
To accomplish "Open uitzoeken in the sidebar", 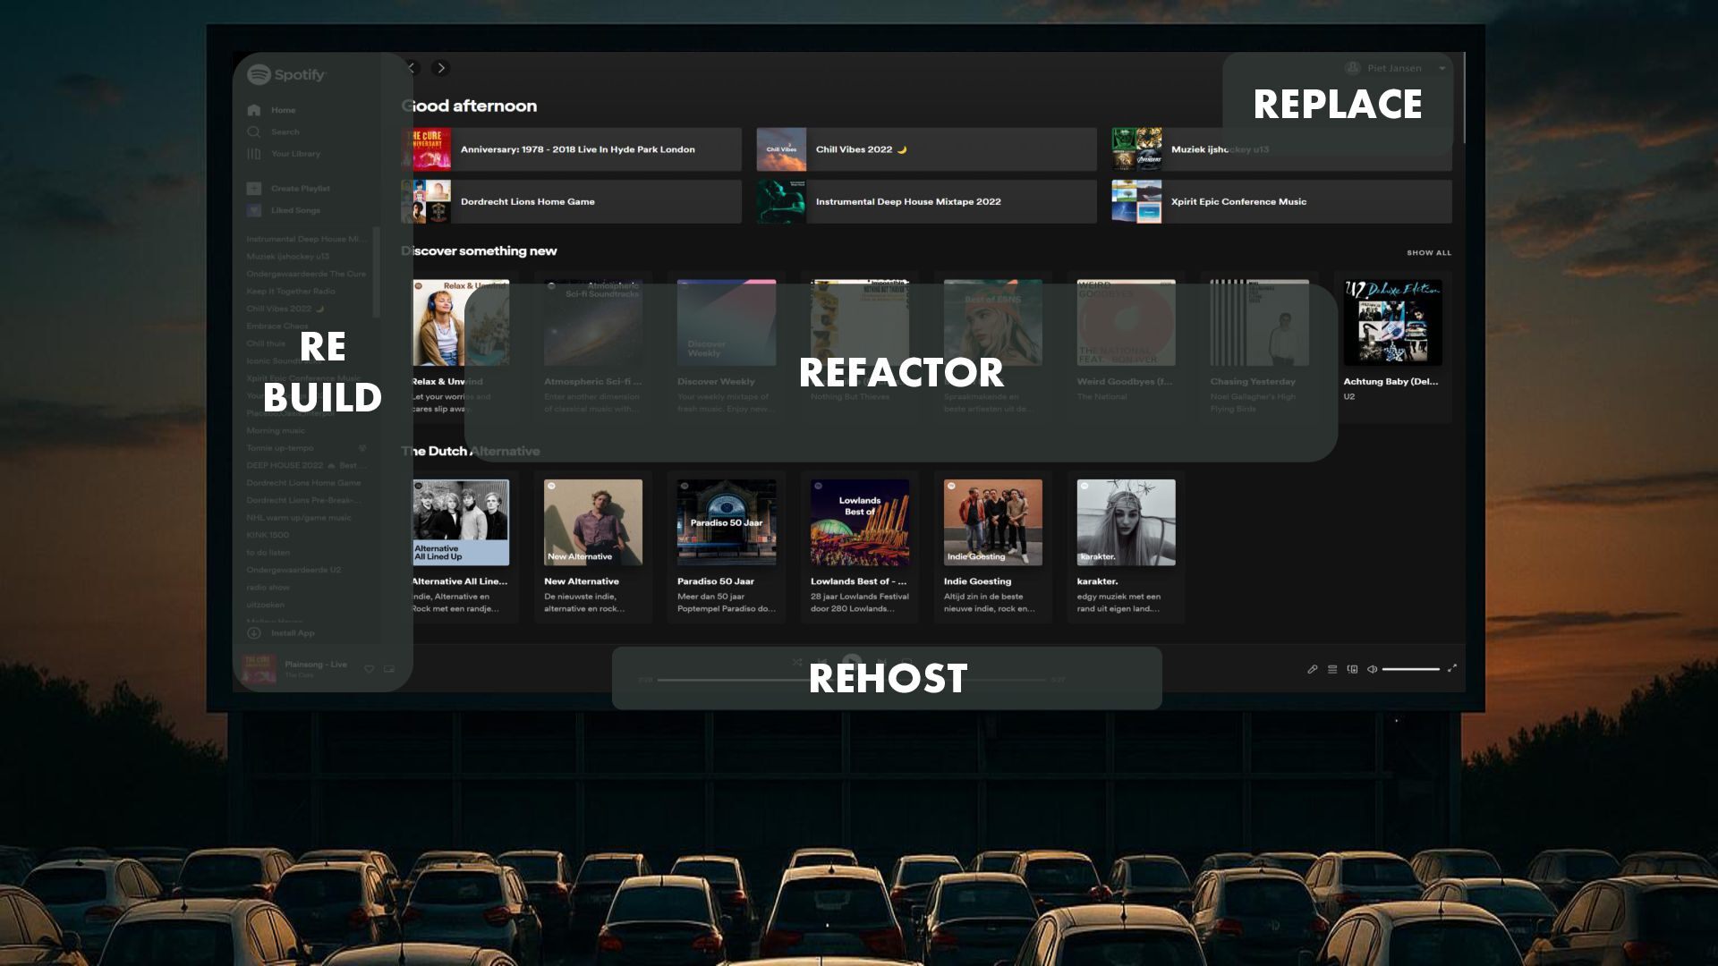I will (266, 606).
